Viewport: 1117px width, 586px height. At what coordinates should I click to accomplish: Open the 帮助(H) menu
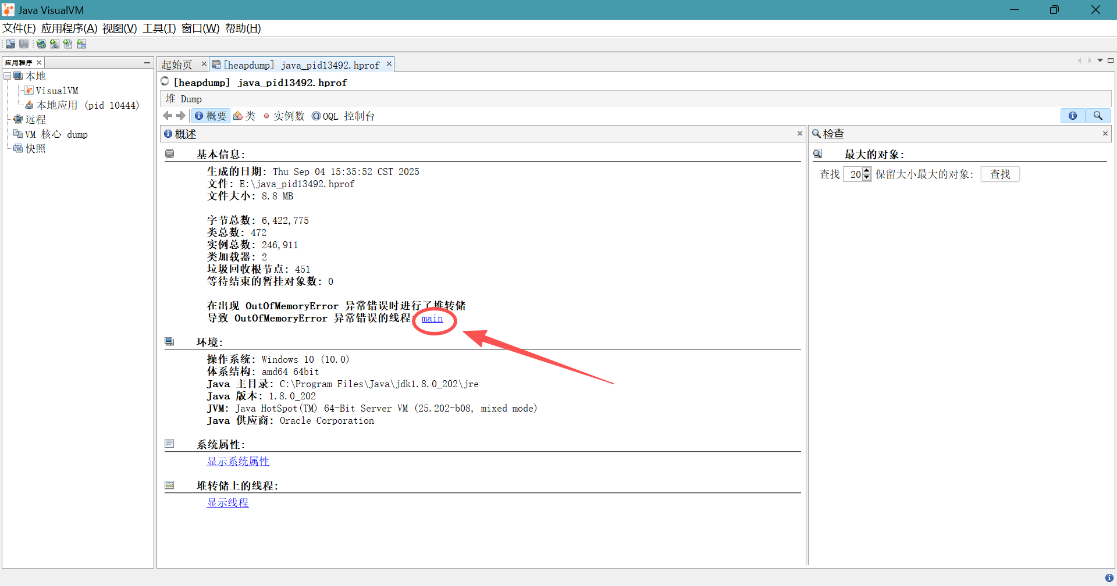243,28
